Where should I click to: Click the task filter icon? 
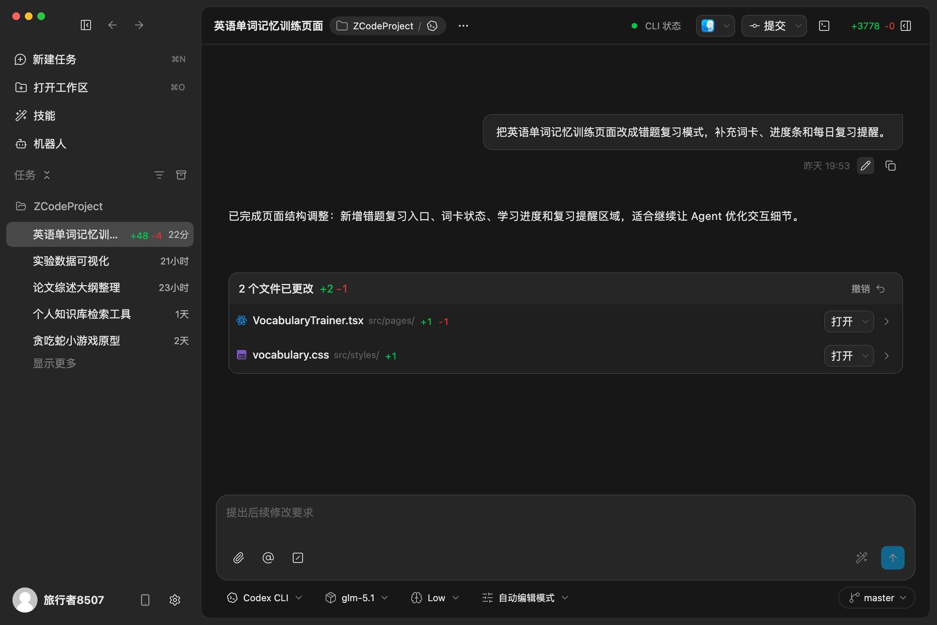pos(159,175)
